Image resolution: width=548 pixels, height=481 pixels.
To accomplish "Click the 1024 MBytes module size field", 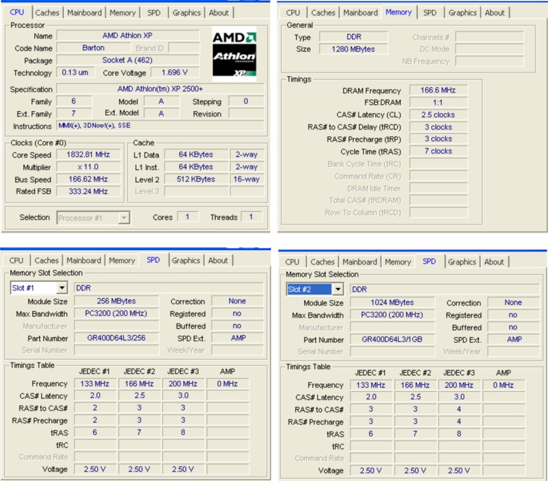I will [x=392, y=302].
